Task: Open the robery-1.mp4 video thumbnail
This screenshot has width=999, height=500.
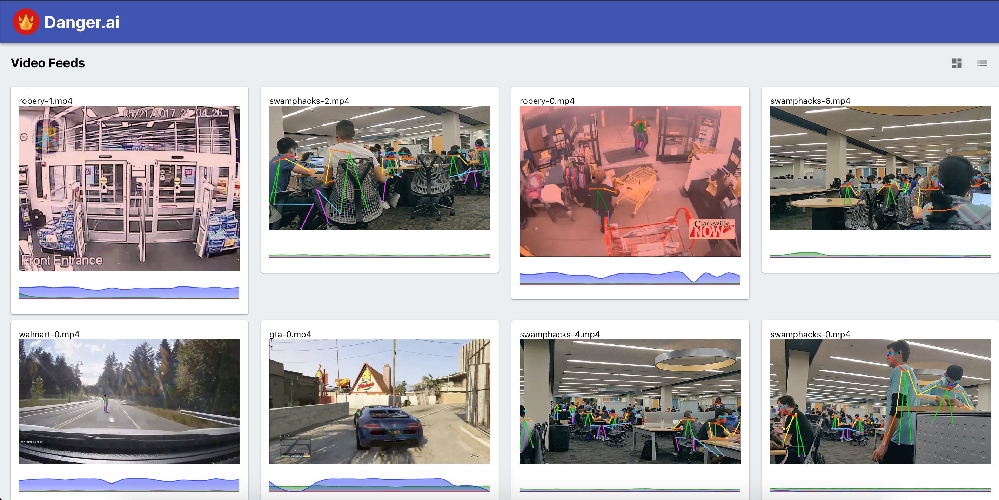Action: 129,188
